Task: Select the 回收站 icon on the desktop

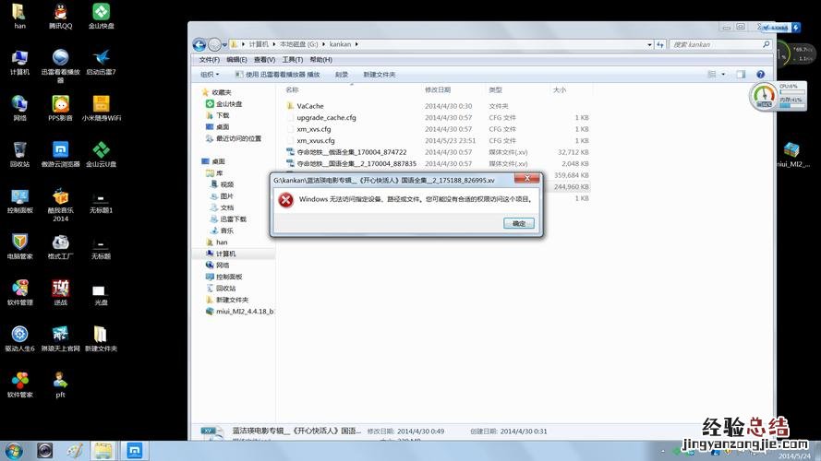Action: (x=20, y=154)
